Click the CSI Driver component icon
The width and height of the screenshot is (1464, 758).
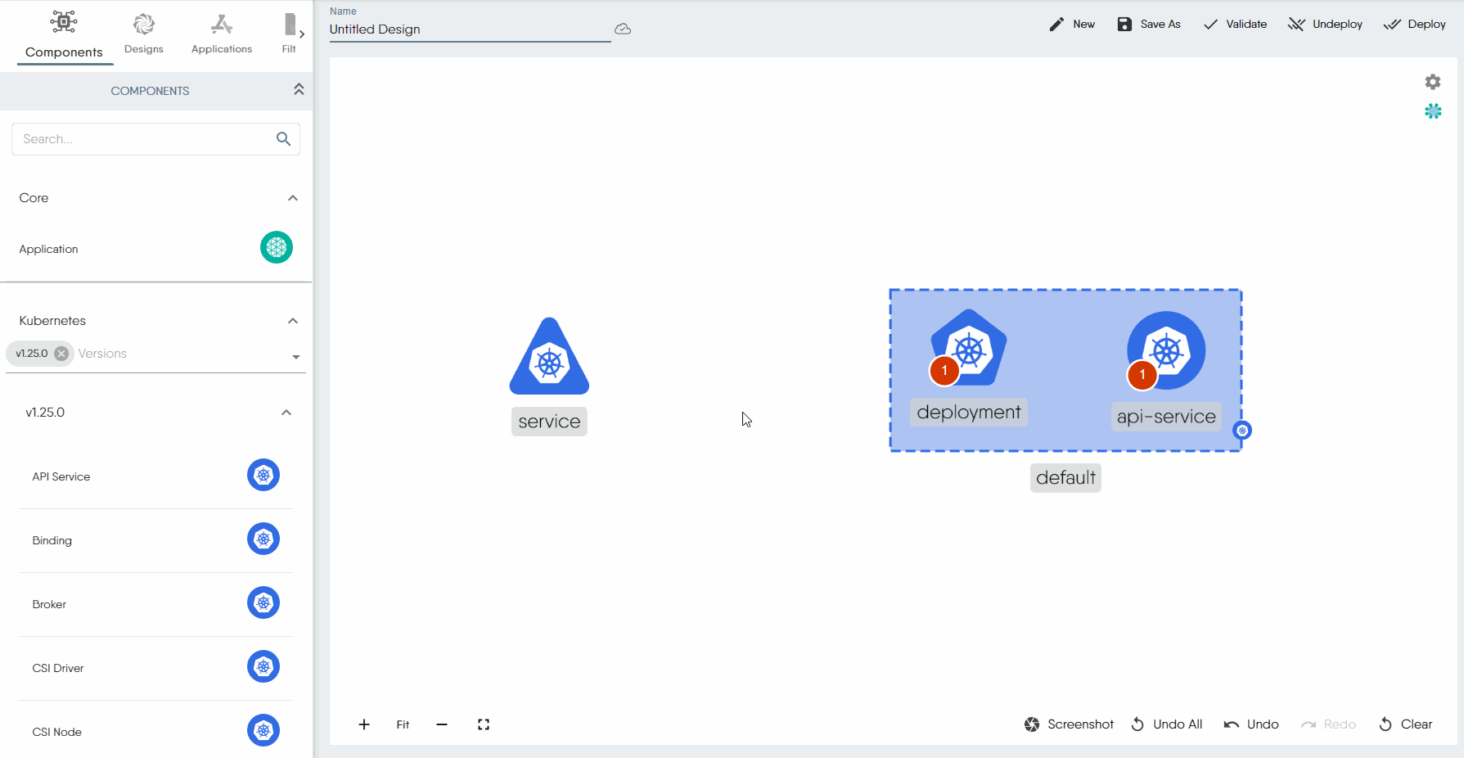[x=264, y=666]
